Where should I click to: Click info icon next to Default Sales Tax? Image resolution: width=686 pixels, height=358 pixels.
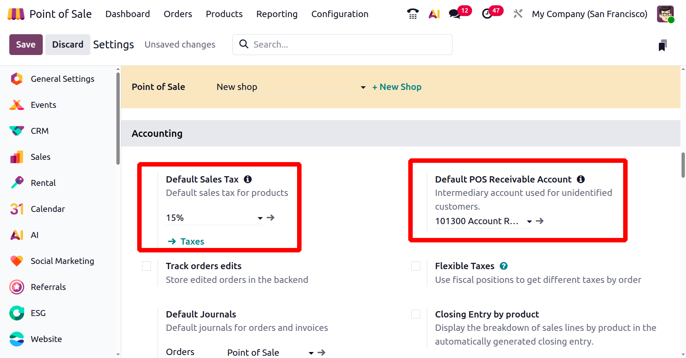pos(248,180)
